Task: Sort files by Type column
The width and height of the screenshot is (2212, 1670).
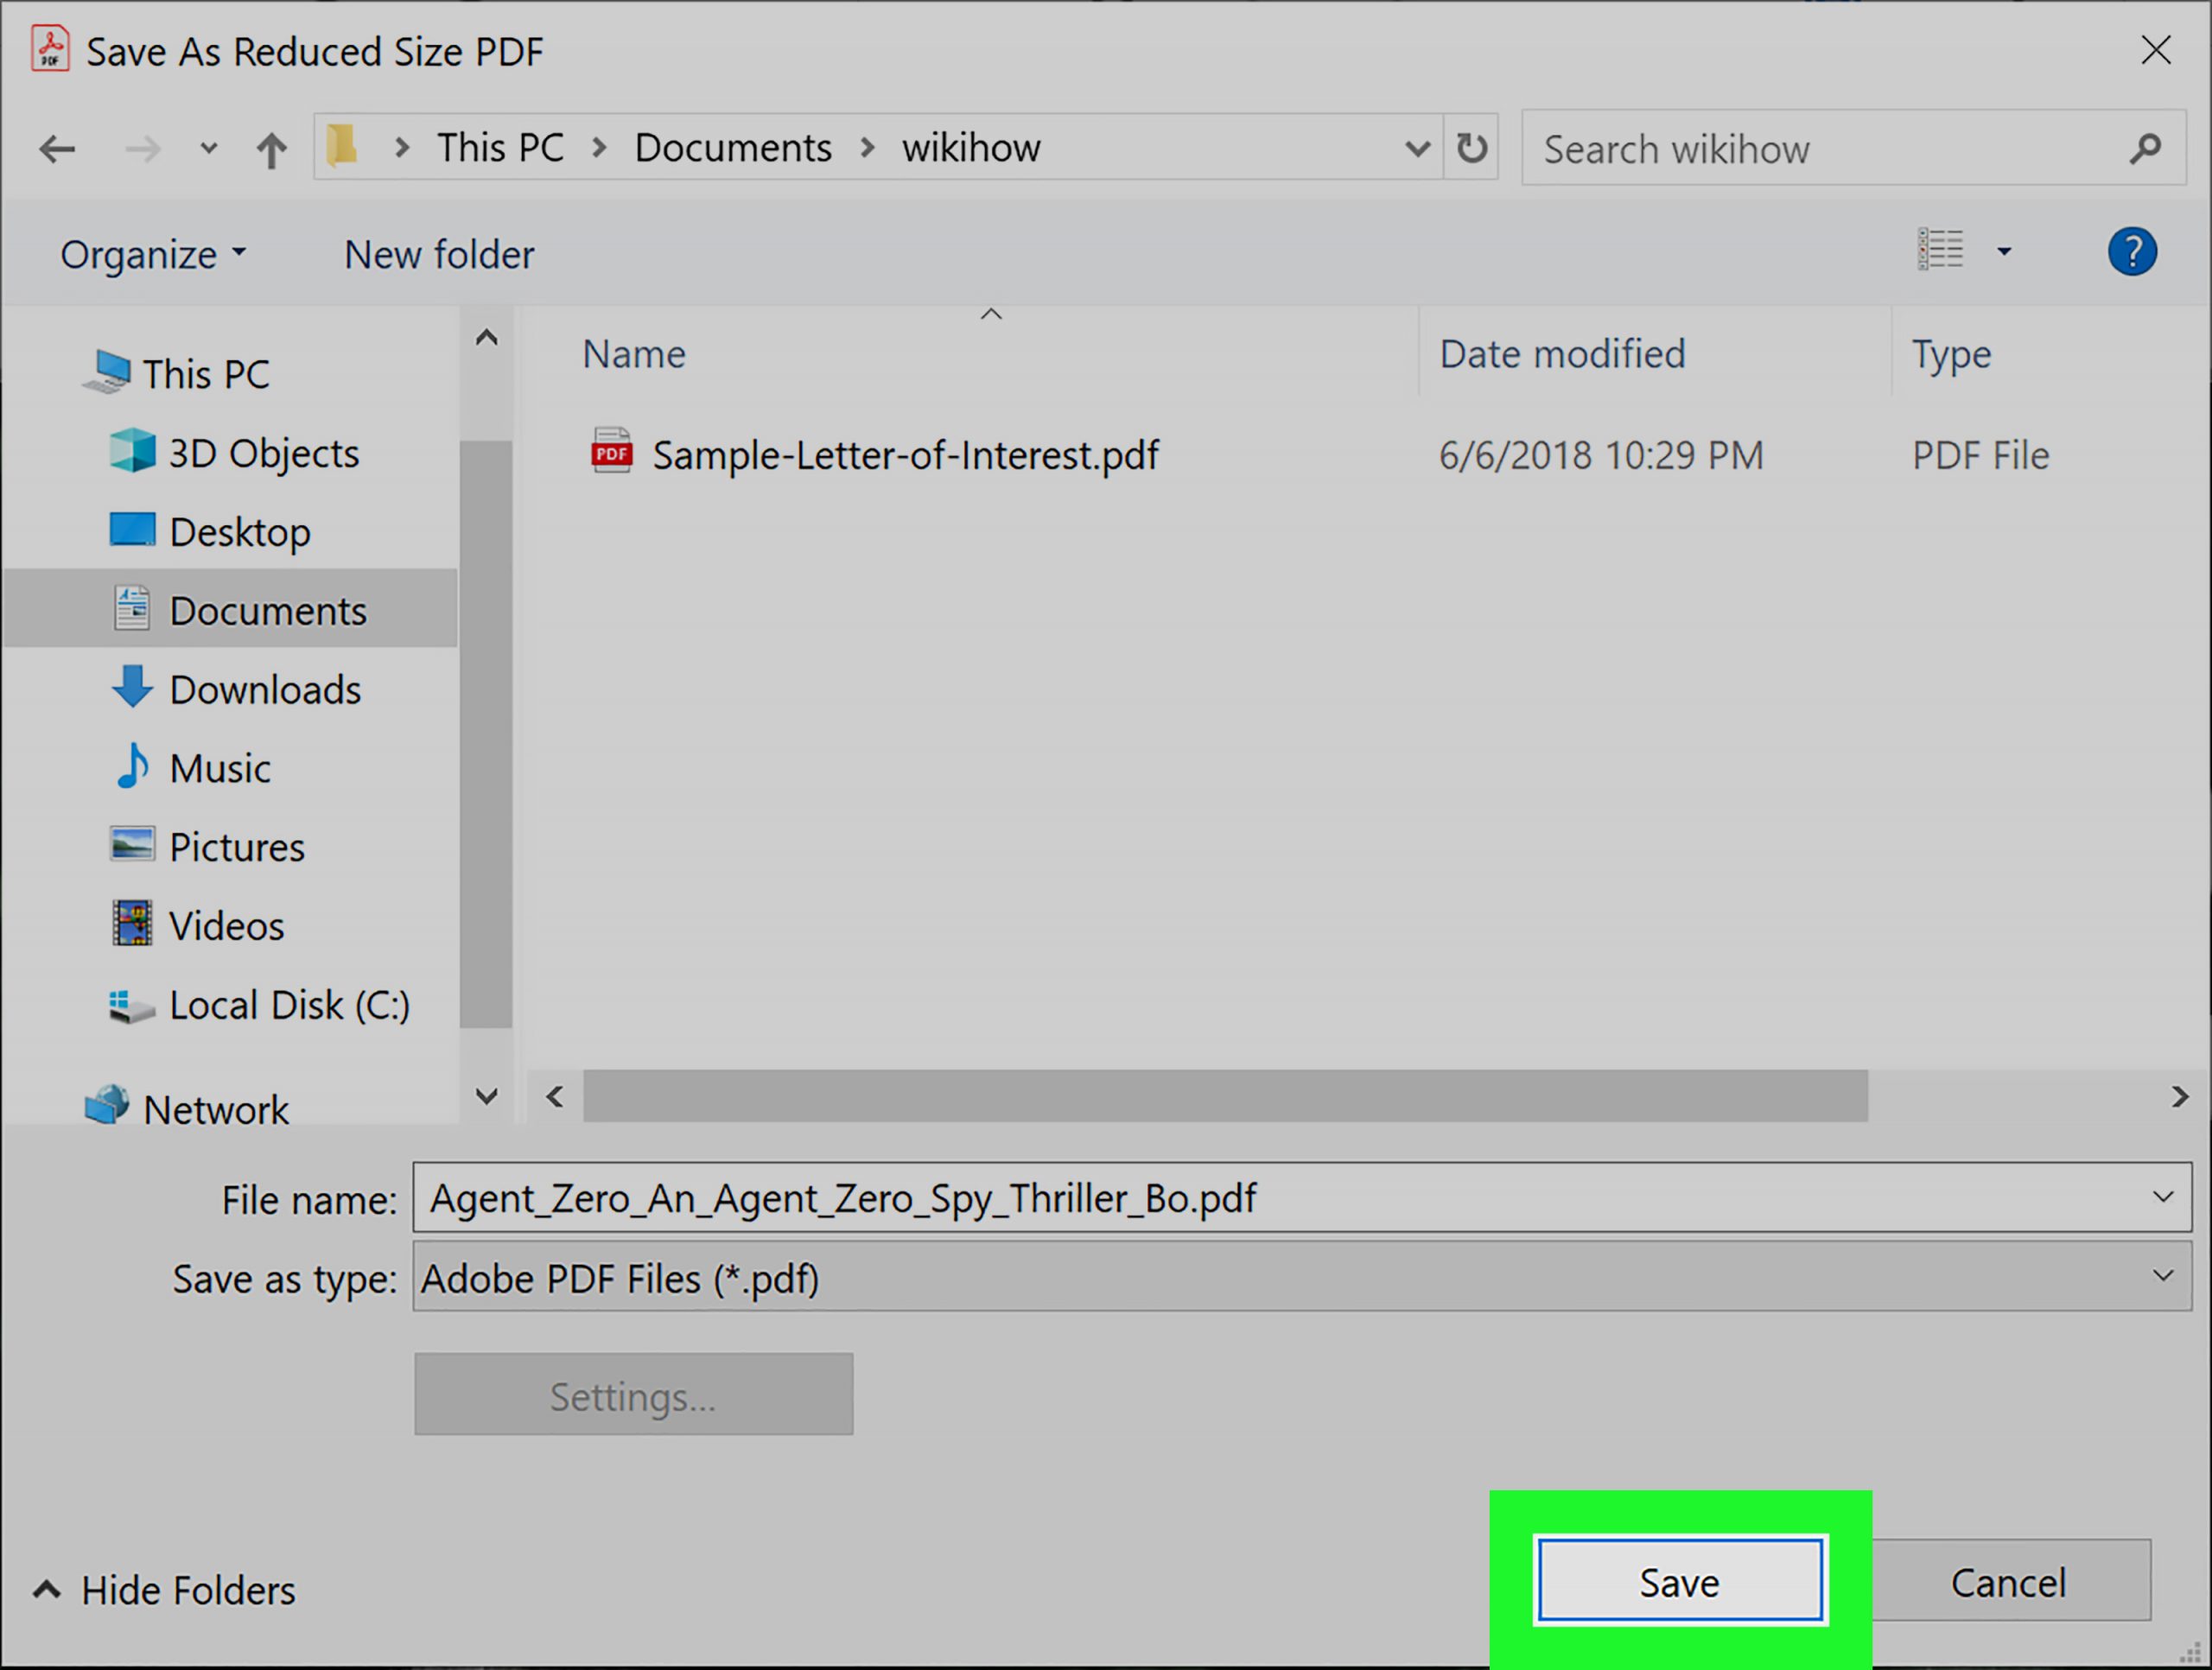Action: coord(1951,355)
